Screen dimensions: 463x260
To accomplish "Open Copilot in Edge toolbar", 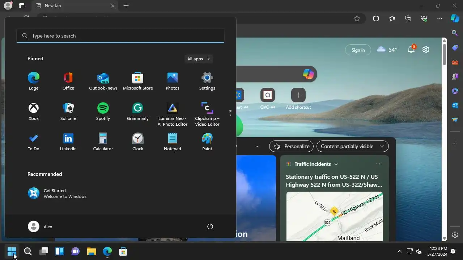I will coord(455,18).
